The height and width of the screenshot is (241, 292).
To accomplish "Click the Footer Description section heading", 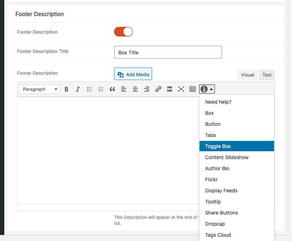I will tap(40, 14).
